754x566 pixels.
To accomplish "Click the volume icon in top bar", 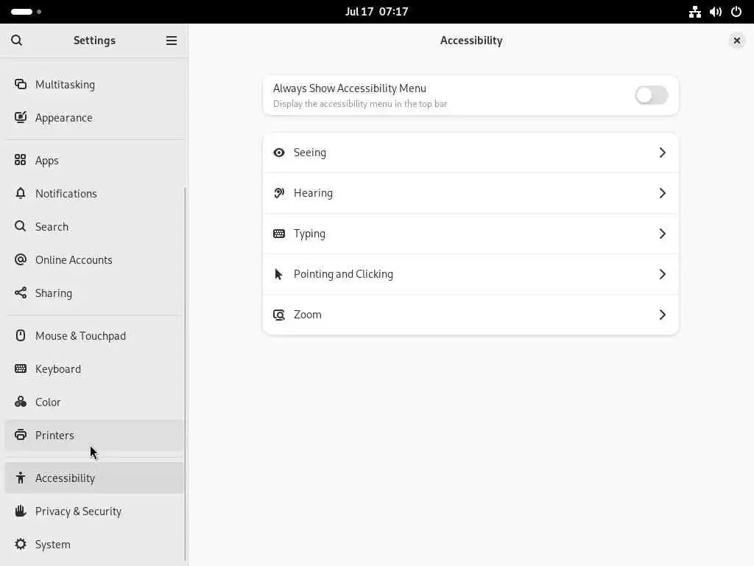I will point(716,12).
